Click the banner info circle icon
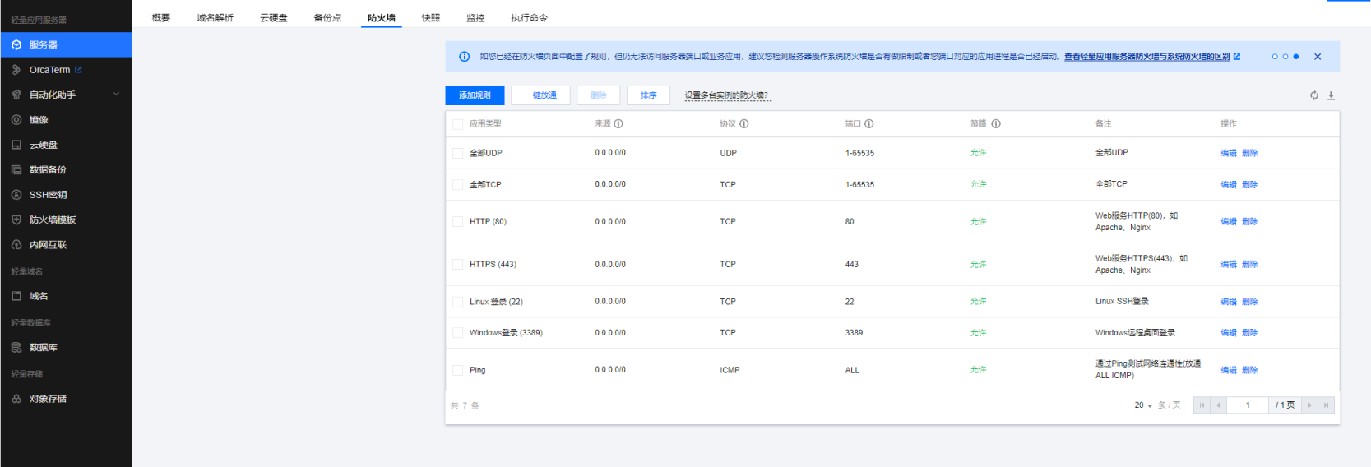Screen dimensions: 1371x467 464,57
